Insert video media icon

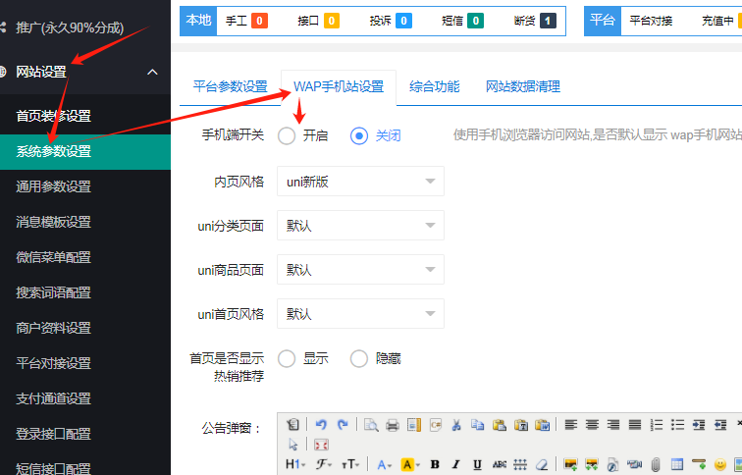(x=634, y=464)
